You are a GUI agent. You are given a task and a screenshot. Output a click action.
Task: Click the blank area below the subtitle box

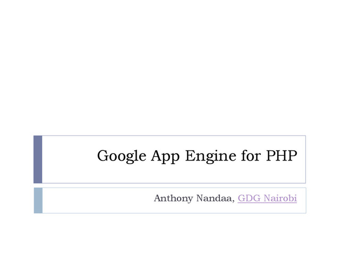(170, 234)
